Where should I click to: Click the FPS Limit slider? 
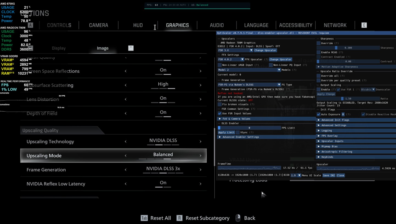[x=249, y=128]
